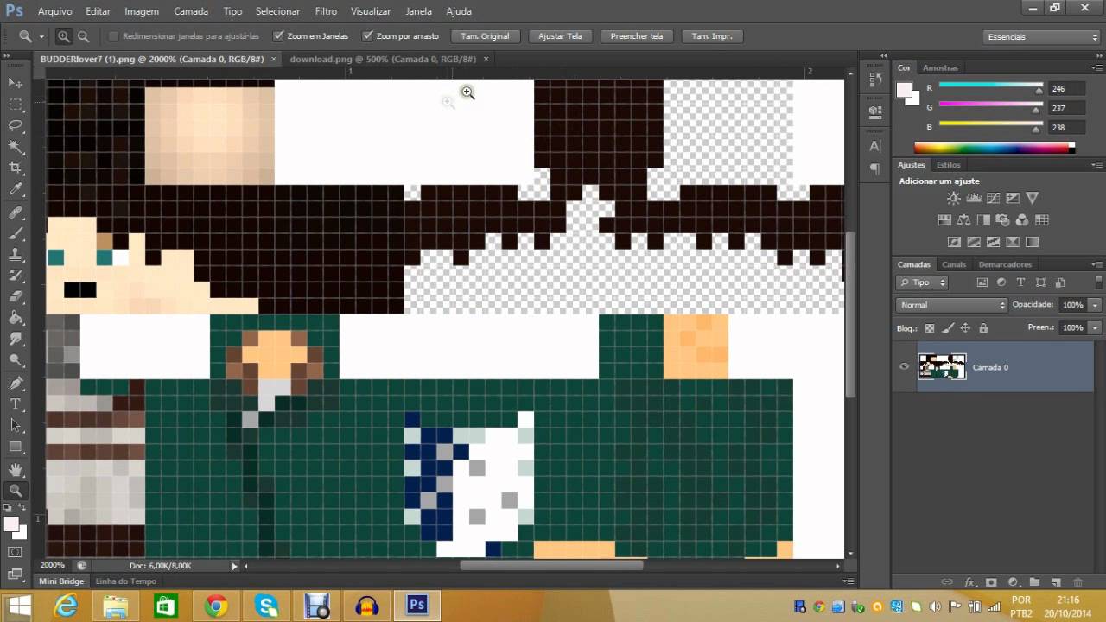Select the Horizontal Type tool
This screenshot has width=1106, height=622.
(x=16, y=404)
